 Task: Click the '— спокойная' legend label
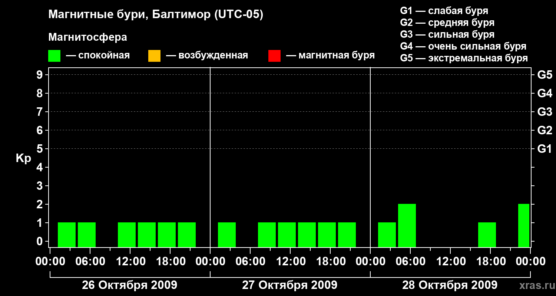click(98, 56)
